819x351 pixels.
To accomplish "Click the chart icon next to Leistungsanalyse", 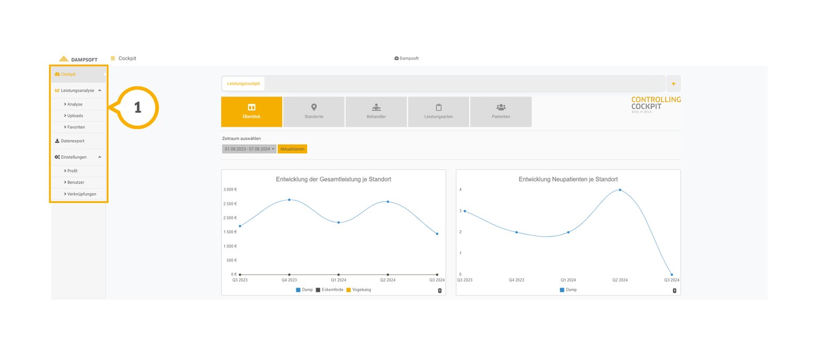I will point(58,91).
